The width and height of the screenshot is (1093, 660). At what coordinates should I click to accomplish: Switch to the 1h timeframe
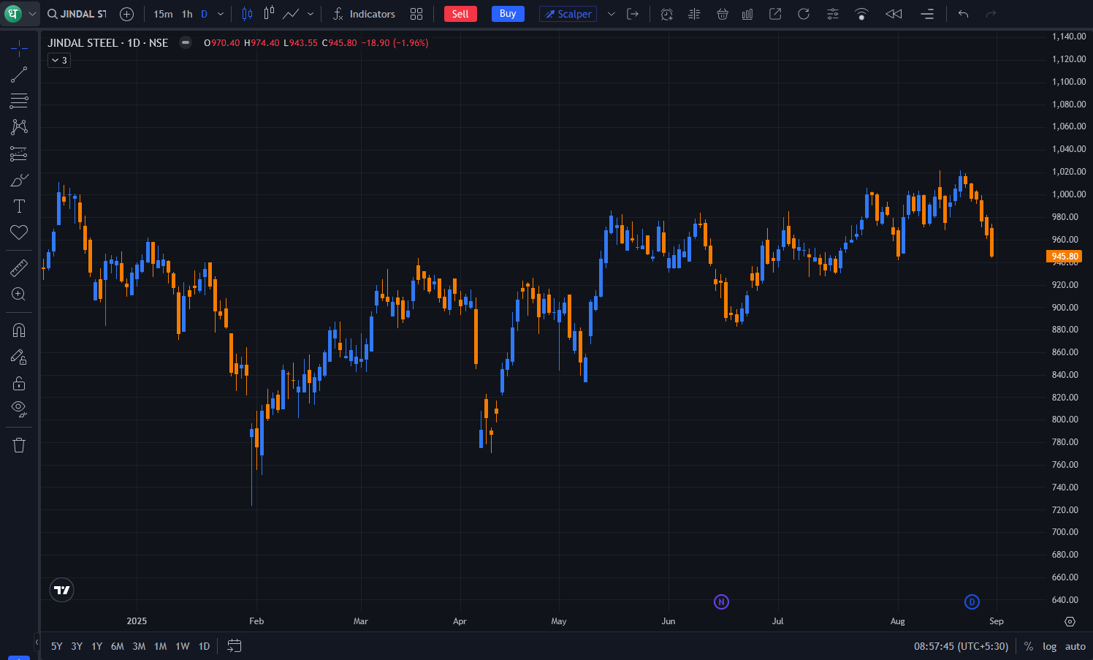click(x=187, y=14)
